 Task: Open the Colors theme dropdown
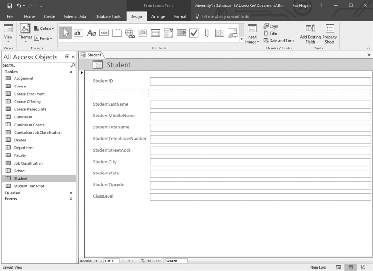point(44,29)
